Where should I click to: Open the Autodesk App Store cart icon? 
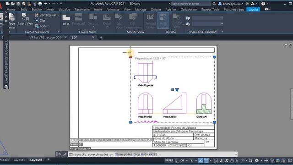pyautogui.click(x=247, y=4)
